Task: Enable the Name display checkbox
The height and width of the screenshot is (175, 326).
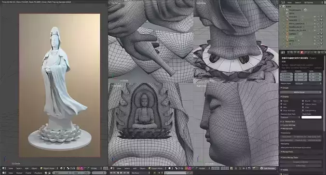Action: [x=281, y=101]
